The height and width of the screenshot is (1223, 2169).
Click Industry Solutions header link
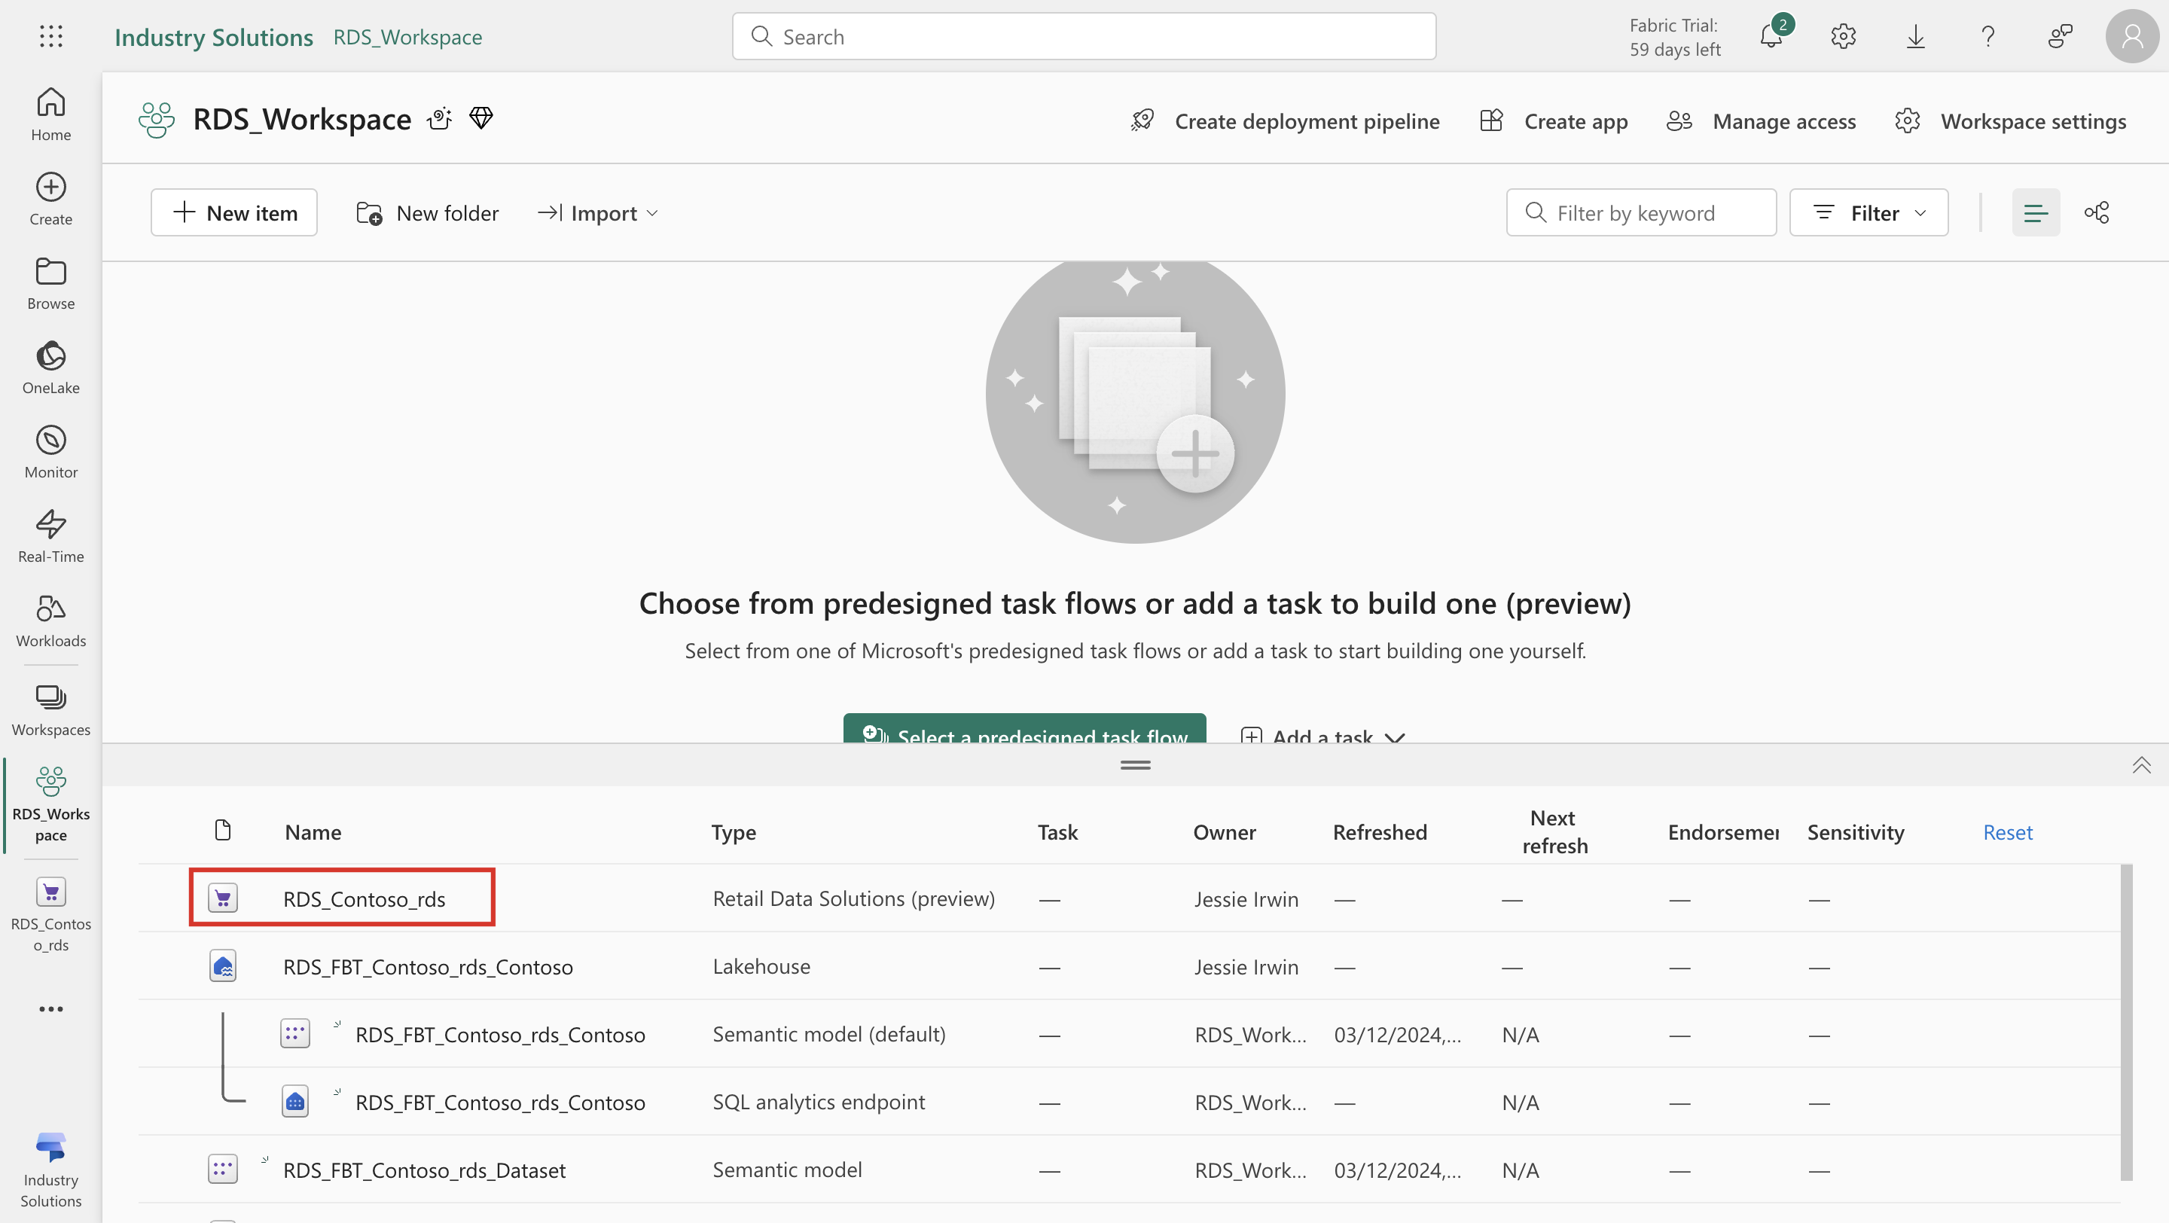coord(213,37)
